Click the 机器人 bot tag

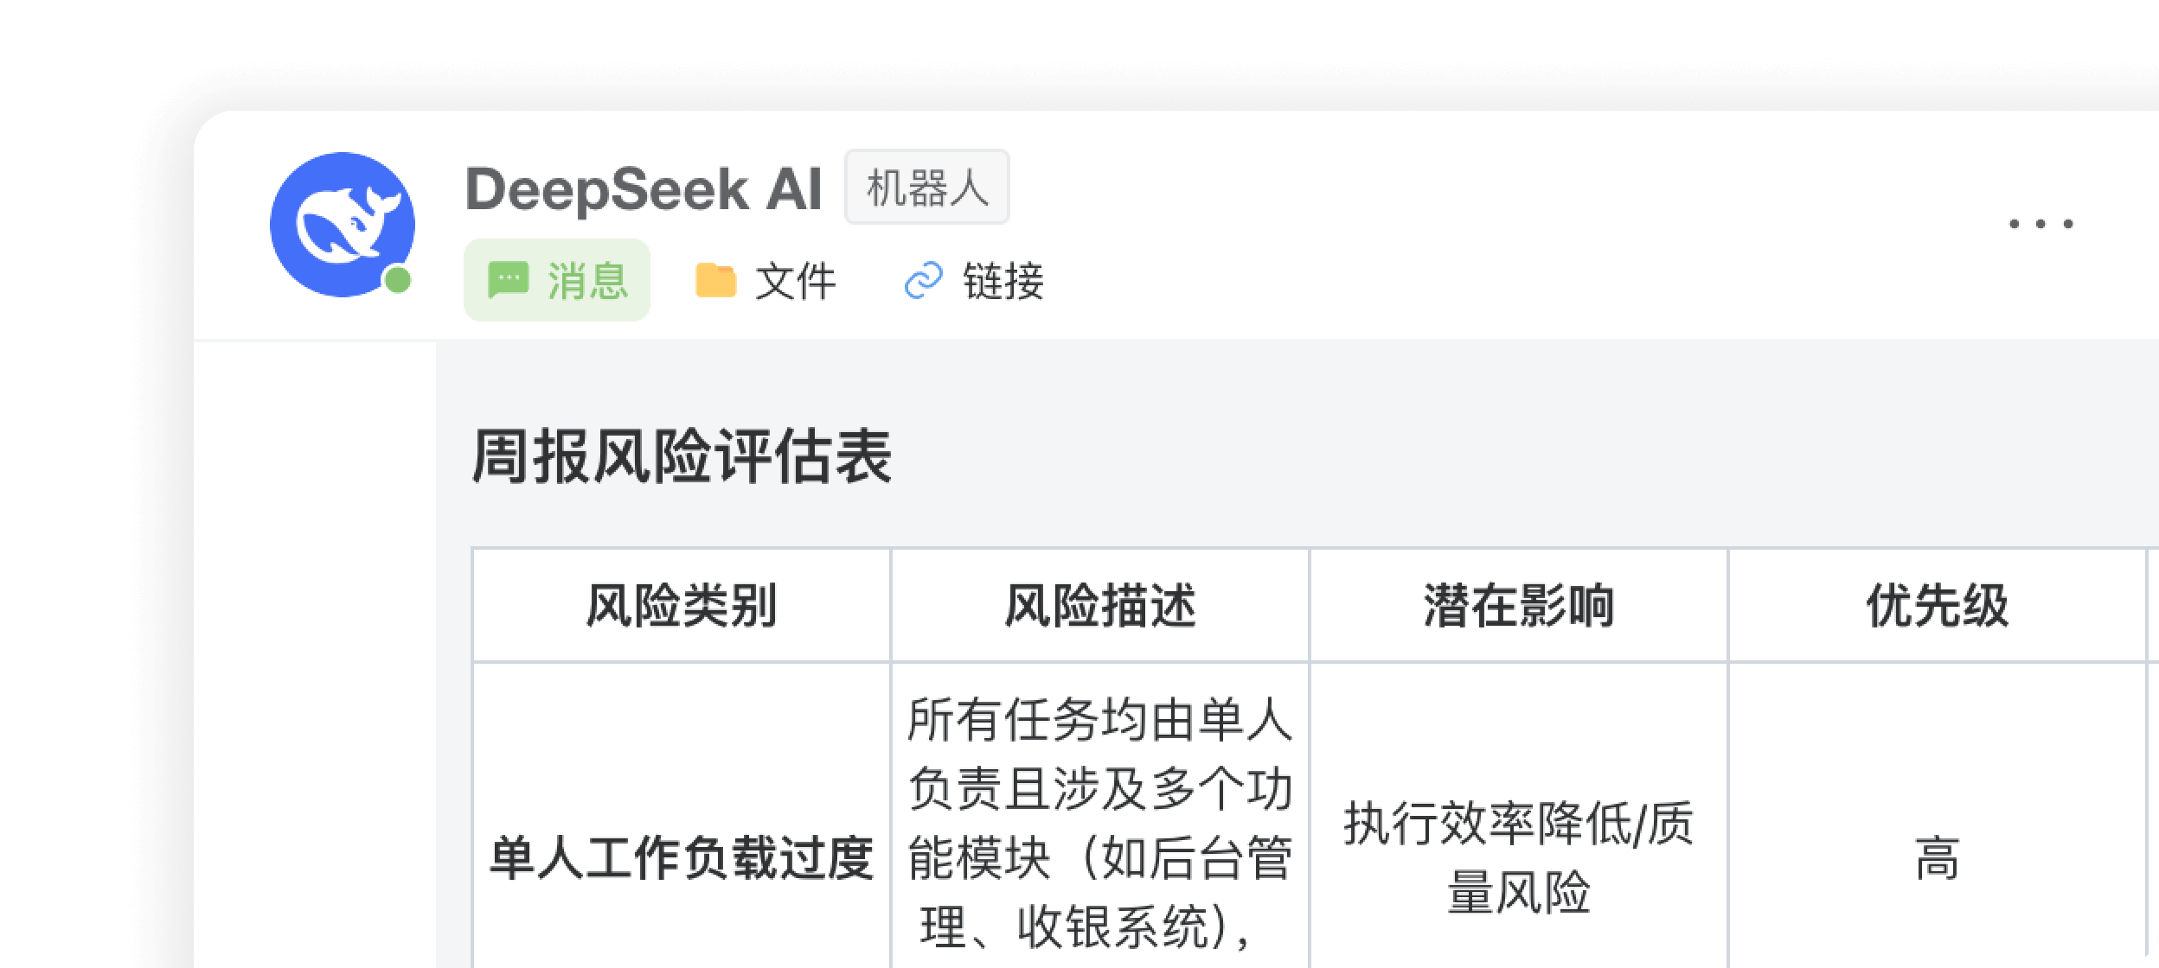point(927,188)
